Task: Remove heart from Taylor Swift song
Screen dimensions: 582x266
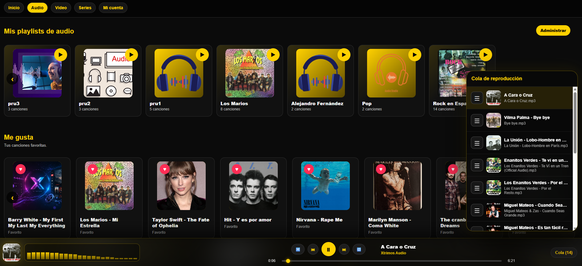Action: (165, 169)
